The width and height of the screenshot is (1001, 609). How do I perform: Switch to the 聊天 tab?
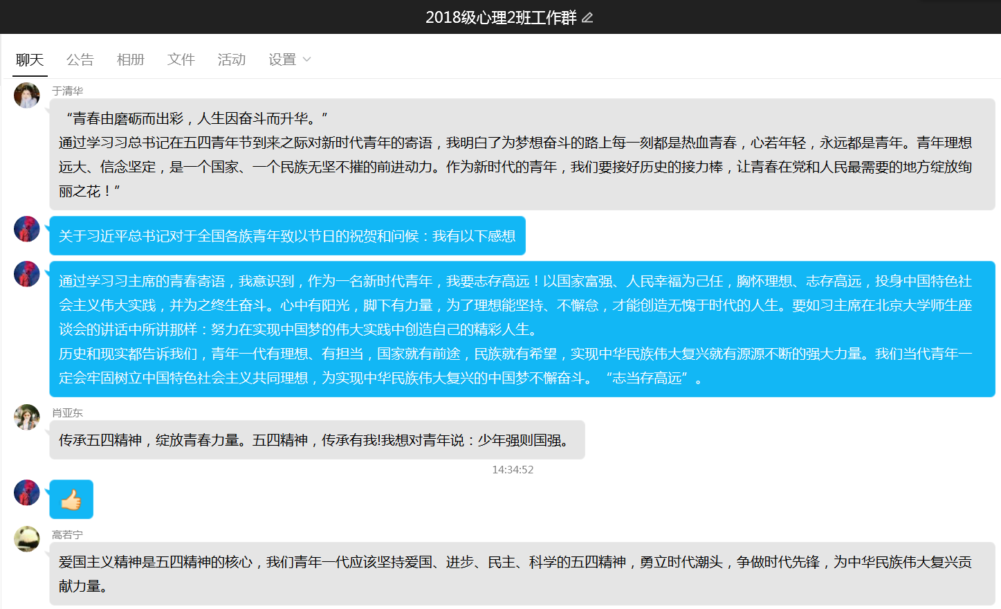click(x=30, y=60)
